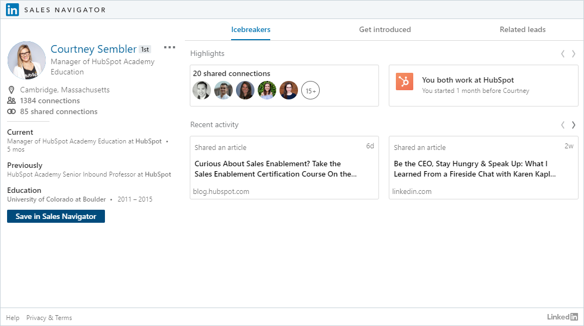Viewport: 584px width, 326px height.
Task: Open Courtney Sembler's profile name link
Action: pos(94,49)
